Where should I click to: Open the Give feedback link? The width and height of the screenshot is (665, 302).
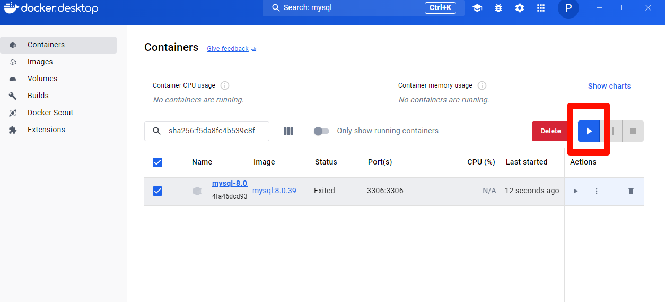(227, 49)
